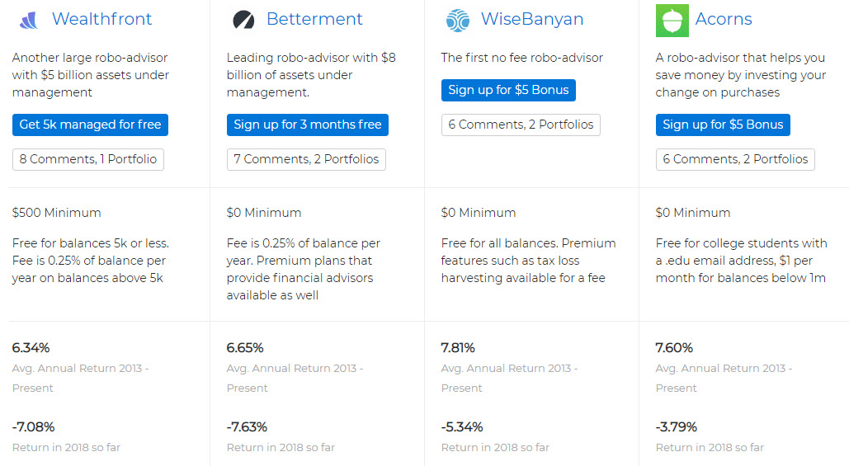
Task: Open the WiseBanyan title link
Action: 532,19
